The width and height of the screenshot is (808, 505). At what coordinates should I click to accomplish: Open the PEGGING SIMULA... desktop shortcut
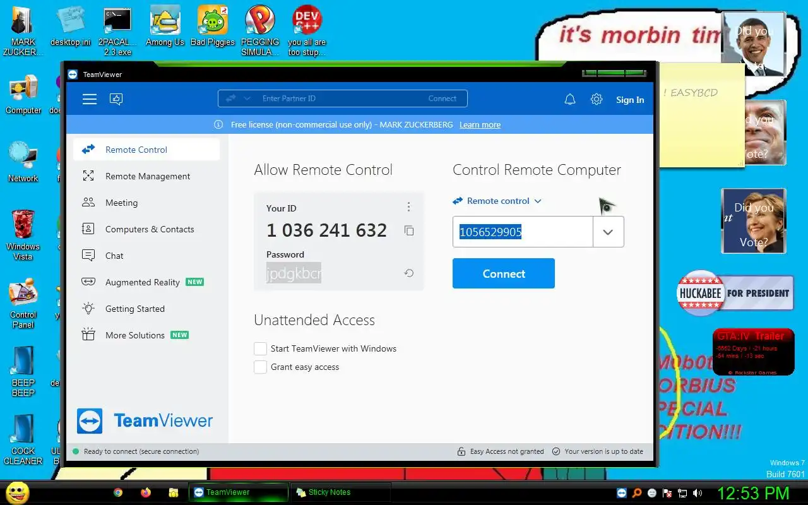pos(260,30)
